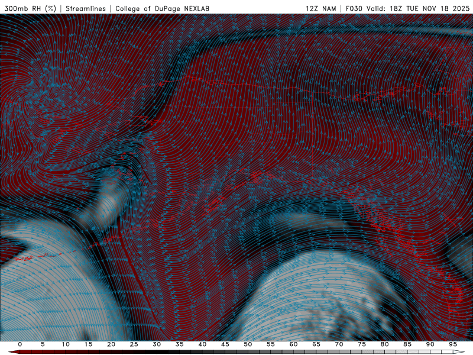The height and width of the screenshot is (355, 473).
Task: Click the colorbar label "55"
Action: (271, 344)
